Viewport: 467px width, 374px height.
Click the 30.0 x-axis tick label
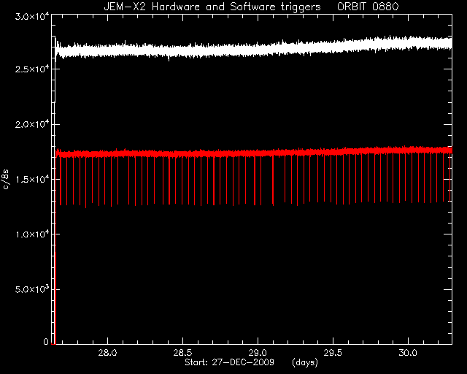pos(408,353)
